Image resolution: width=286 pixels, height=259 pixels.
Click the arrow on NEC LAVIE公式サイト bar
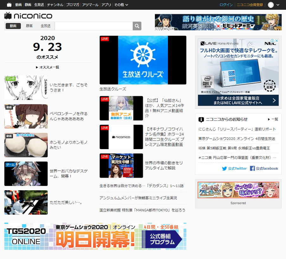tap(274, 100)
